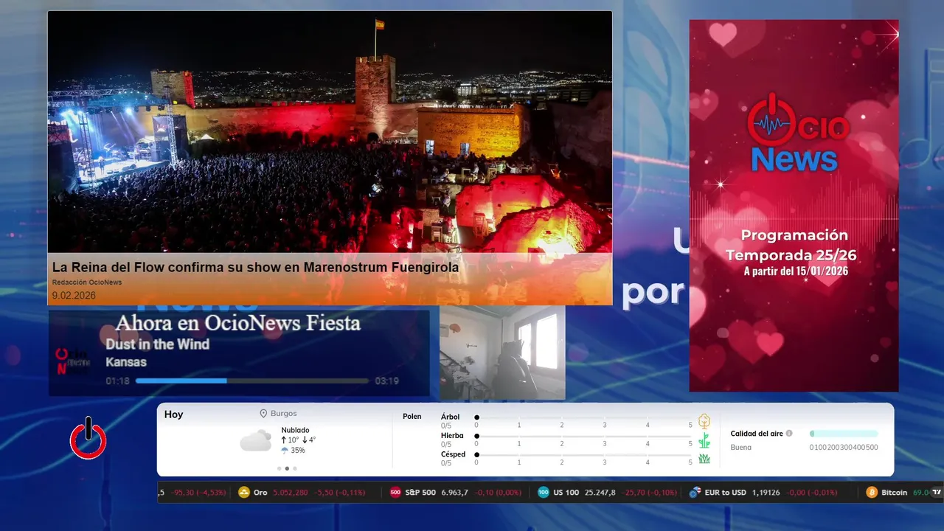Image resolution: width=944 pixels, height=531 pixels.
Task: Click the Hierba pollen plant icon
Action: click(x=704, y=440)
